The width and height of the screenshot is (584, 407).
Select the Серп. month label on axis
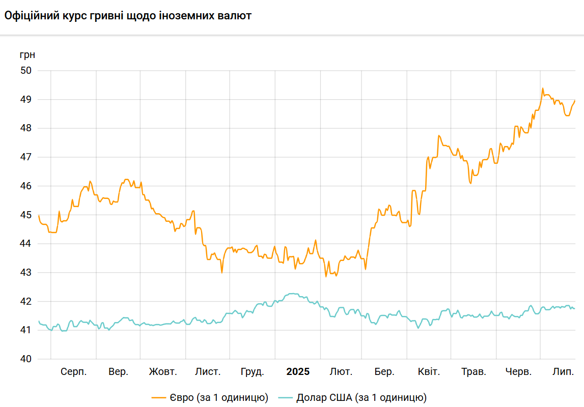73,372
